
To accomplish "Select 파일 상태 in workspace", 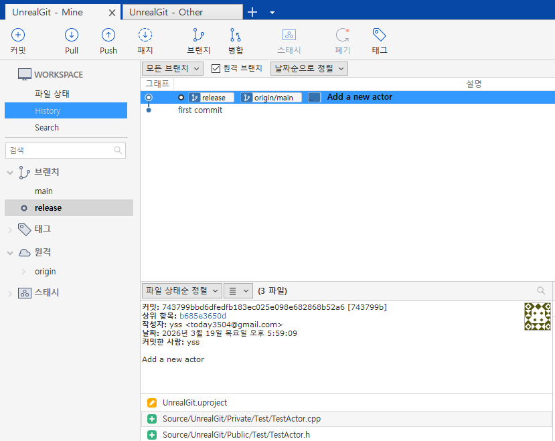I will tap(52, 94).
